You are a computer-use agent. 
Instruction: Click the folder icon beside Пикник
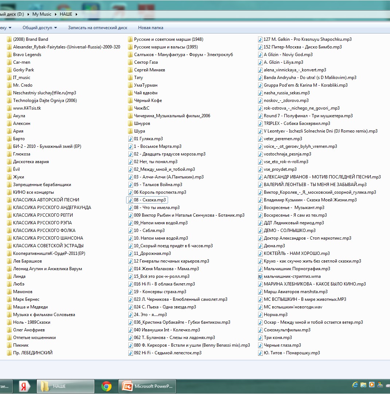[x=9, y=345]
